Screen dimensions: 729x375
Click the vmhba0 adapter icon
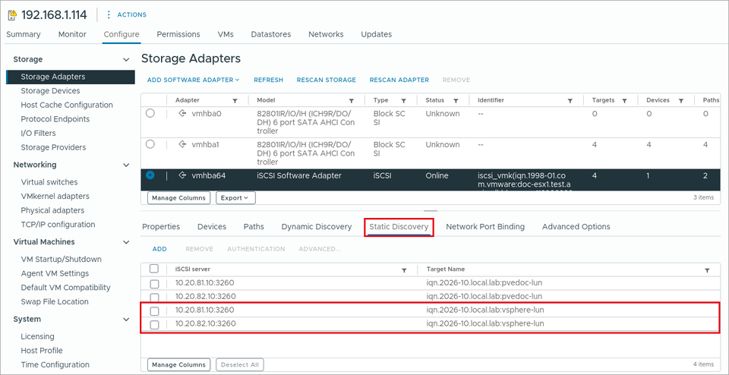tap(183, 113)
